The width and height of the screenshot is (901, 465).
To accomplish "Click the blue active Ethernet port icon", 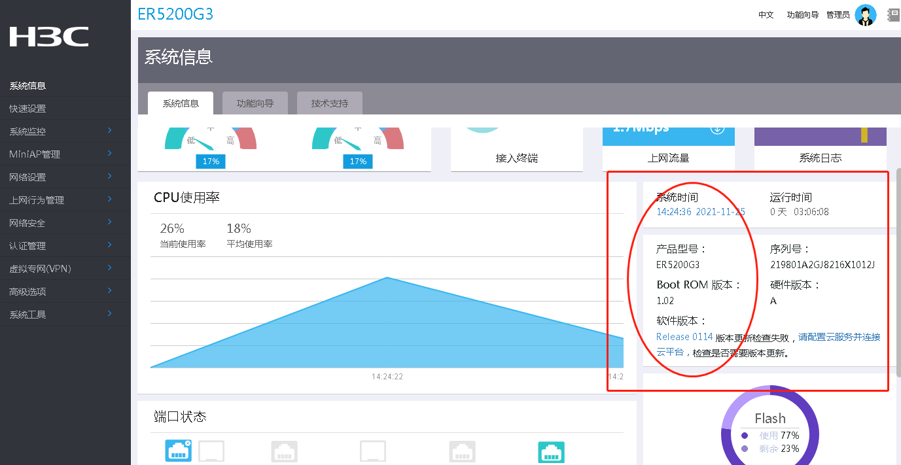I will 179,451.
